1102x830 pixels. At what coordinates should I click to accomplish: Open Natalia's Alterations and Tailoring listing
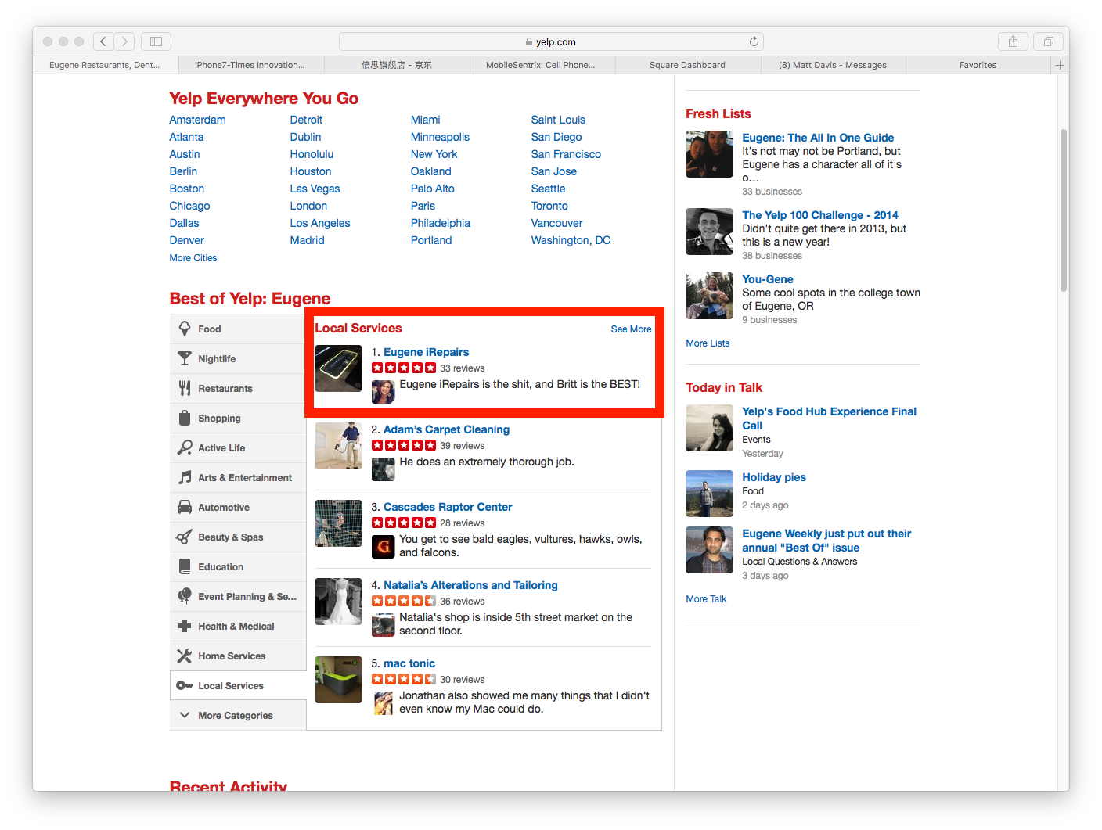pyautogui.click(x=470, y=585)
